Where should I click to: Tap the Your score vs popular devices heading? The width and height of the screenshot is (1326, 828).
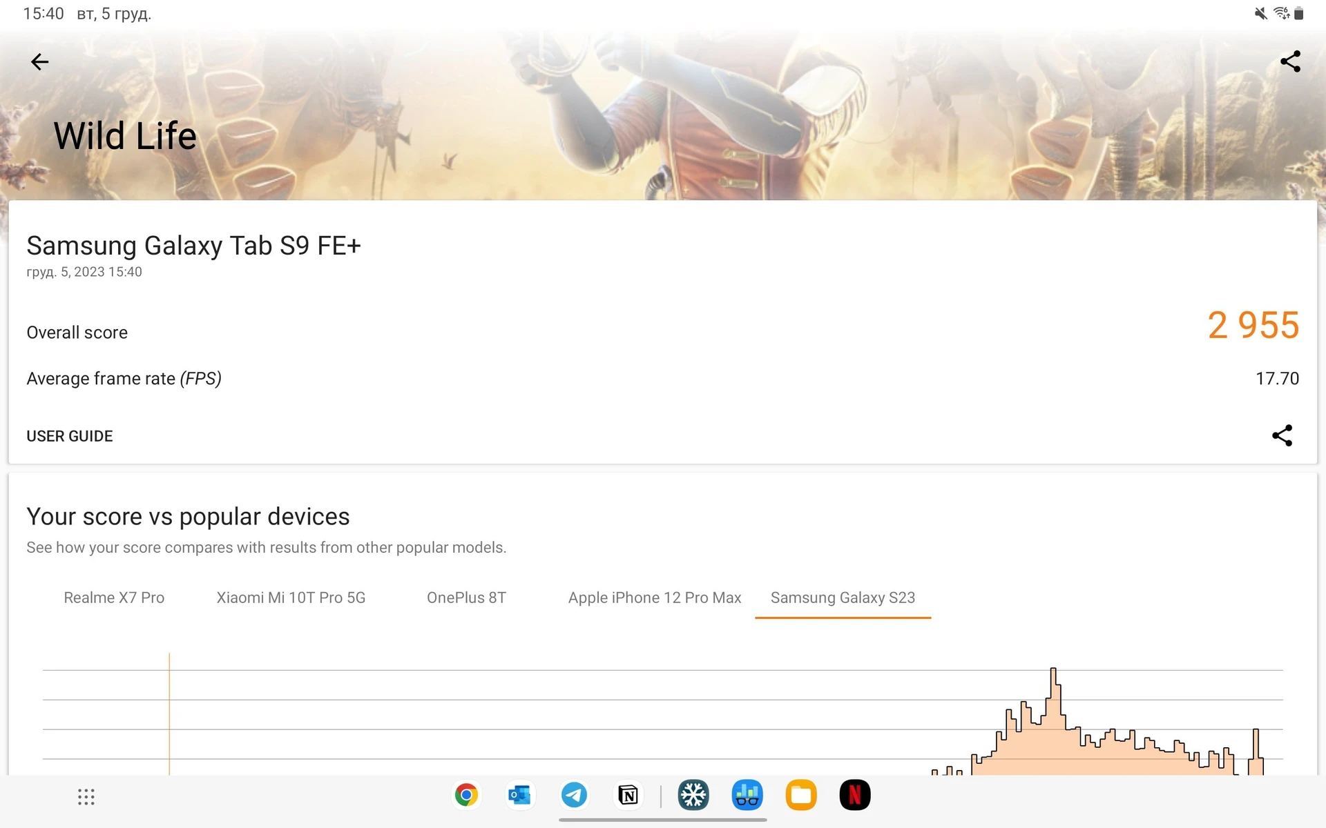[188, 517]
